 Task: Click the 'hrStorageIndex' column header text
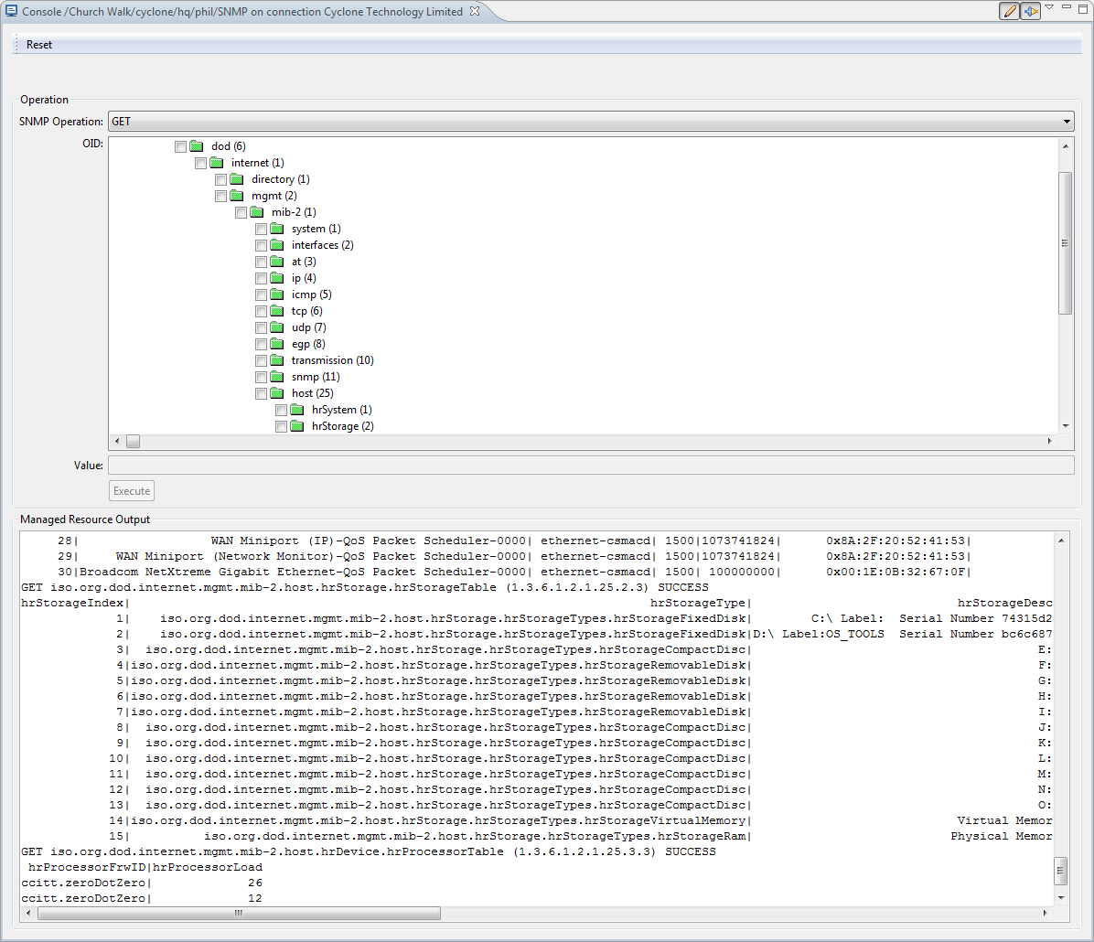pyautogui.click(x=72, y=603)
